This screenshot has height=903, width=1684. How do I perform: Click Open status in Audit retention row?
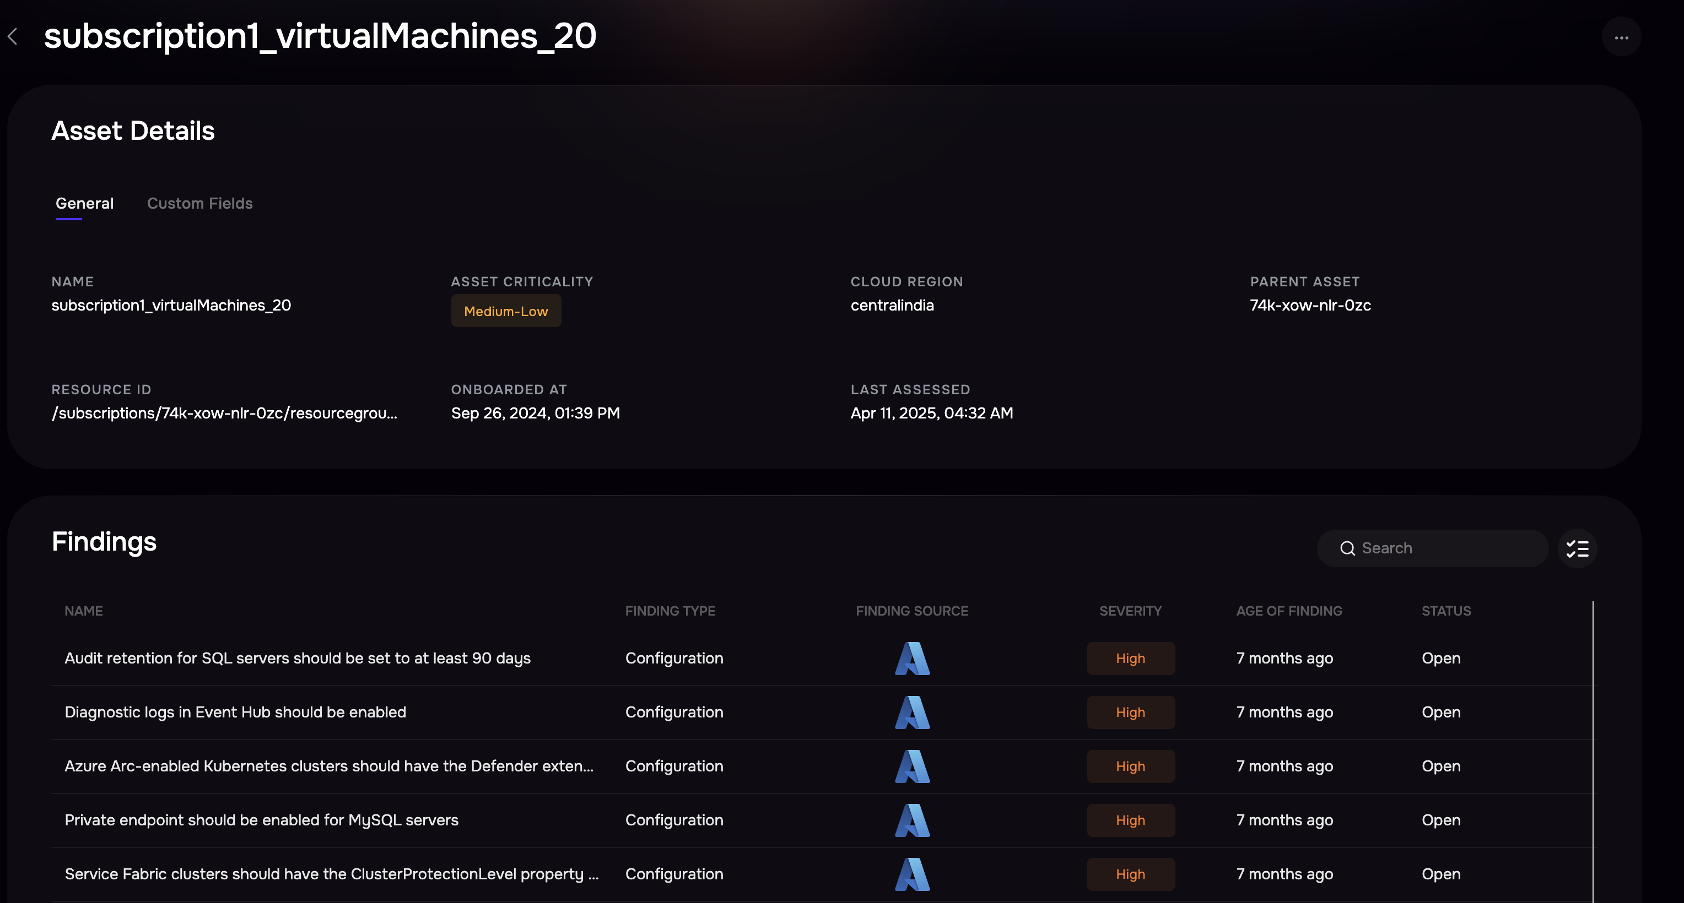1441,658
